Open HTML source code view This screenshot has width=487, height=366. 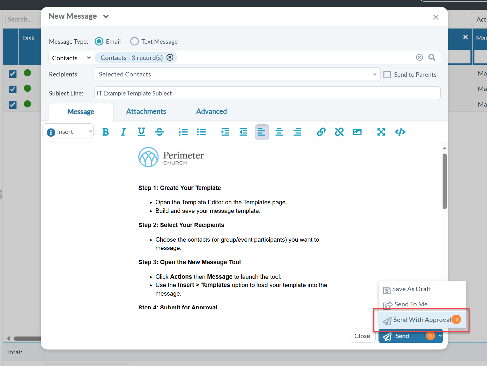coord(400,132)
